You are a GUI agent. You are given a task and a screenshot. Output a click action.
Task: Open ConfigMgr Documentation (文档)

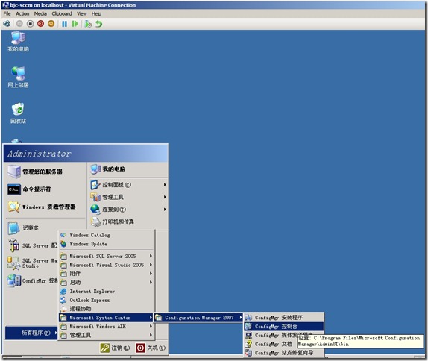coord(271,344)
